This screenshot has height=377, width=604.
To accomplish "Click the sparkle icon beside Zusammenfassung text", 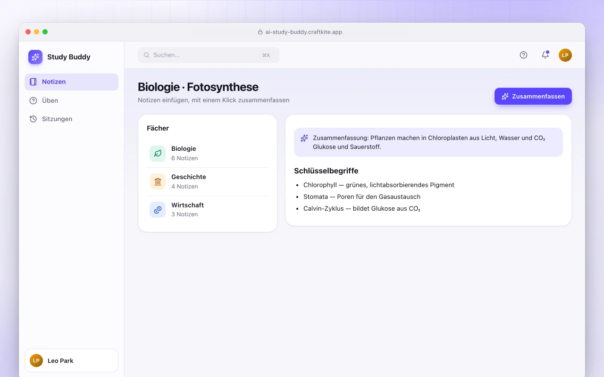I will click(x=304, y=138).
